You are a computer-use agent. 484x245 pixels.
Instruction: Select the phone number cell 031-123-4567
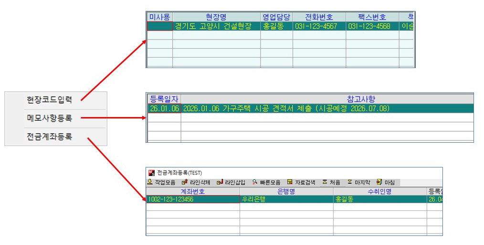pyautogui.click(x=319, y=26)
